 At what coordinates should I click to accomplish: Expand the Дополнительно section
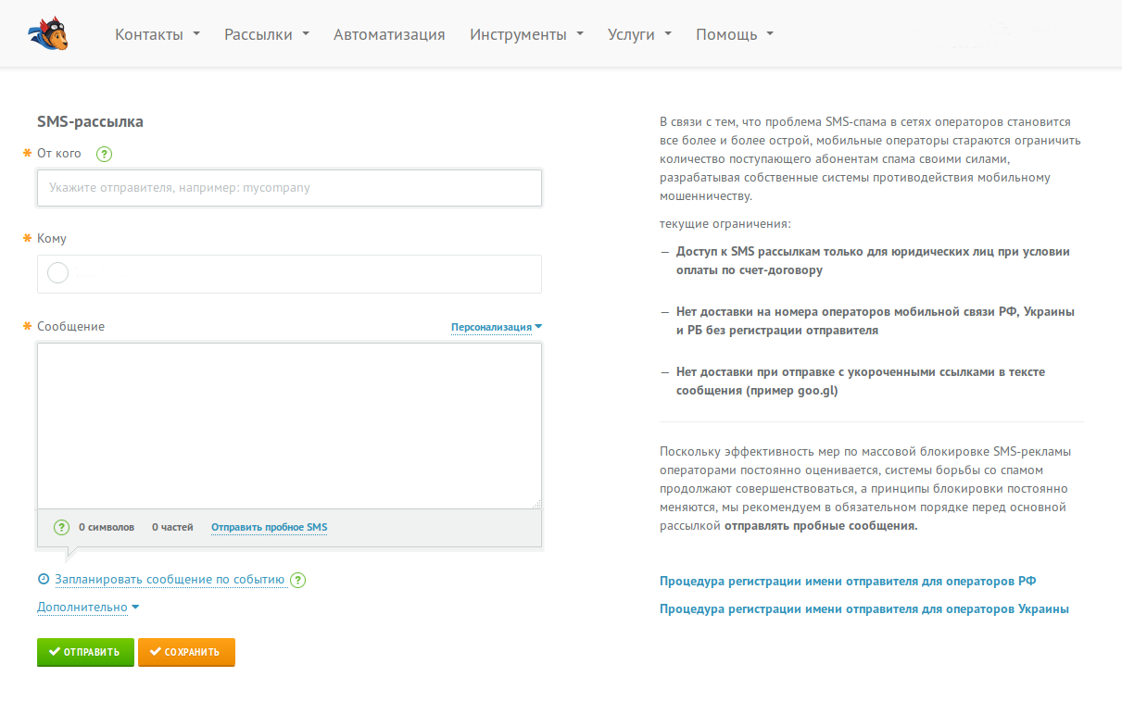click(88, 608)
